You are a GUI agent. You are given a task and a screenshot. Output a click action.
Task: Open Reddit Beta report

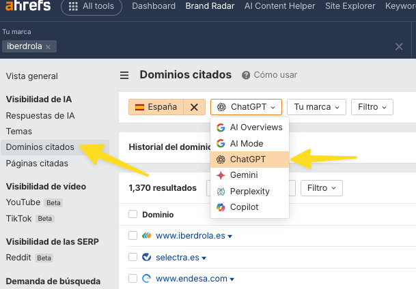[x=29, y=258]
